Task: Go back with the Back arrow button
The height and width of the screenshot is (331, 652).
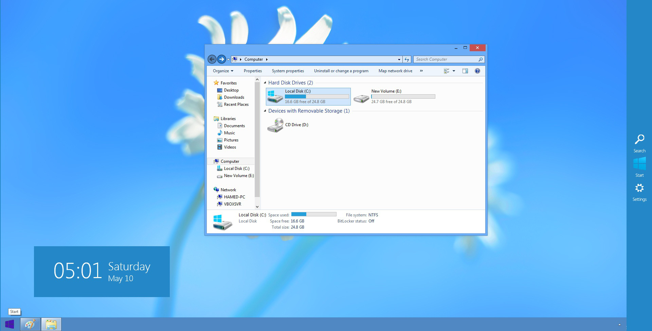Action: point(212,59)
